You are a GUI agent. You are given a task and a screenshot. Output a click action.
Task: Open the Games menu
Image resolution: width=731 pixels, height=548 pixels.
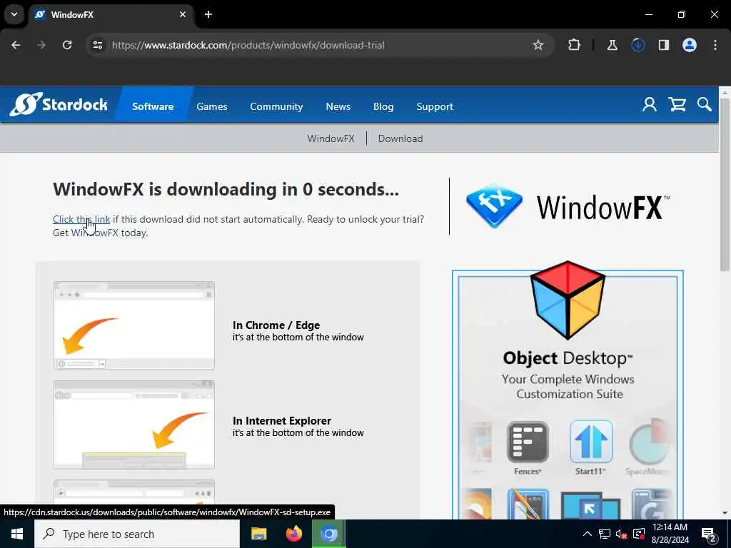tap(211, 106)
